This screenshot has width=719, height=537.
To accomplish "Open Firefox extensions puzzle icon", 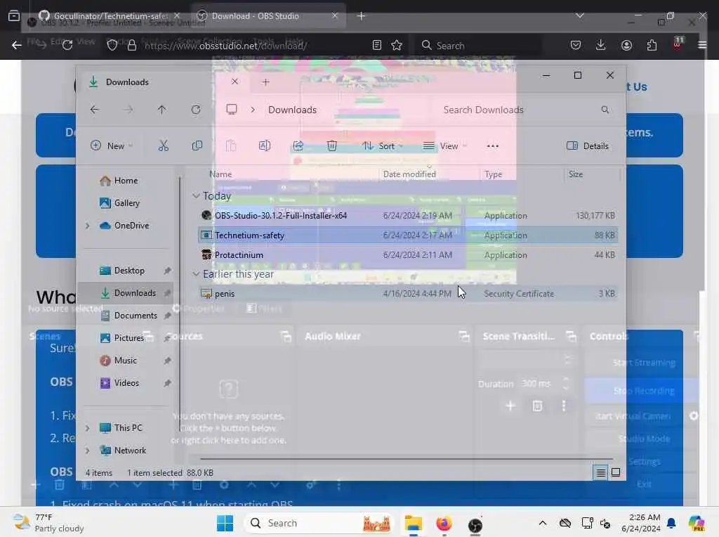I will click(x=652, y=45).
